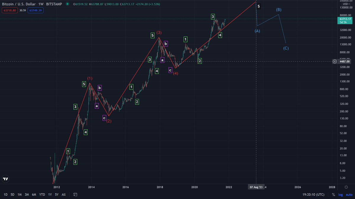Click the blue buy price 63749.39 button
Screen dimensions: 355x199
[35, 10]
